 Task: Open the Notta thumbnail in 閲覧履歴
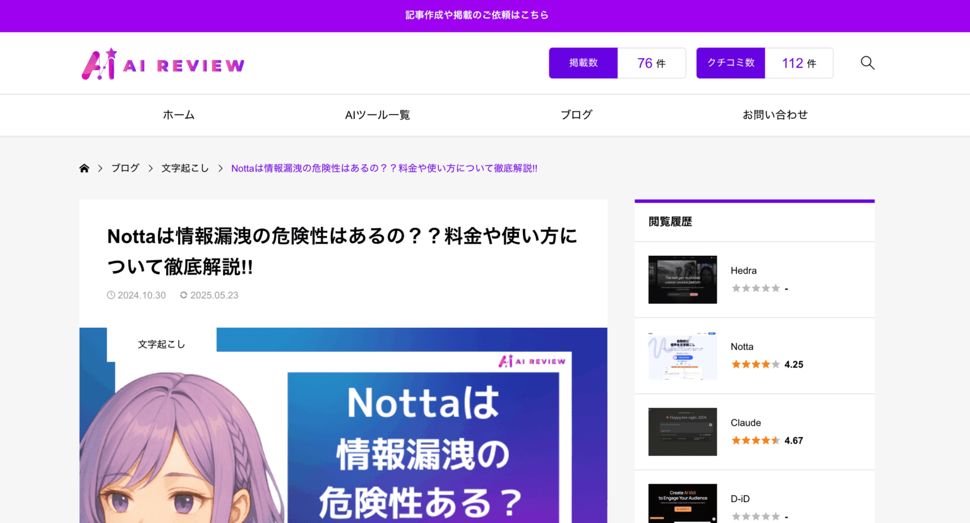[682, 356]
